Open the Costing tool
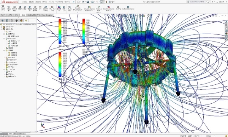This screenshot has width=228, height=137. pyautogui.click(x=118, y=8)
